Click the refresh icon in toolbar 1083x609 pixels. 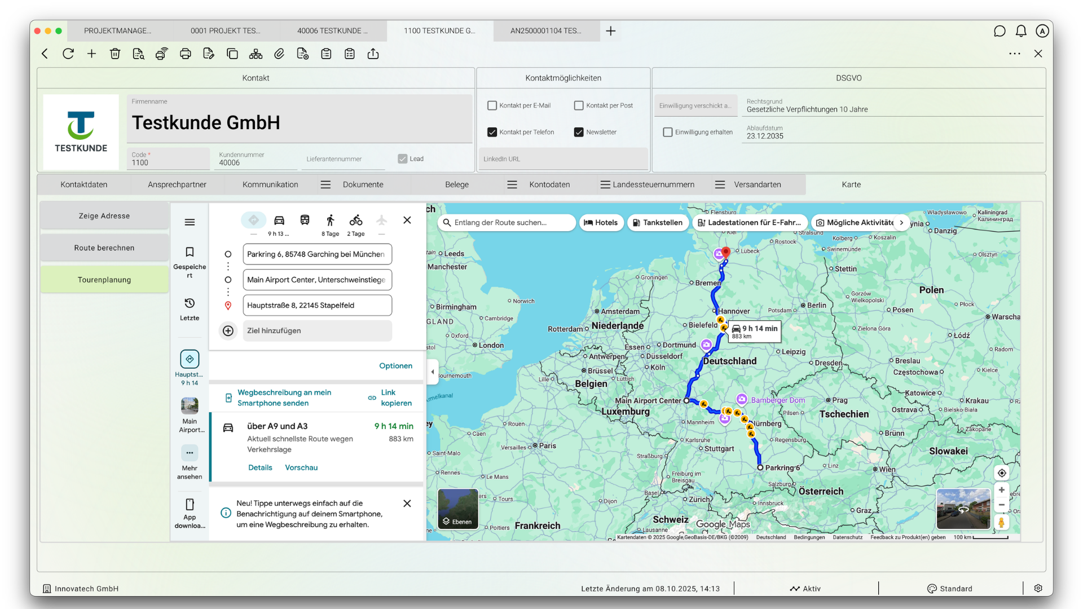(68, 54)
